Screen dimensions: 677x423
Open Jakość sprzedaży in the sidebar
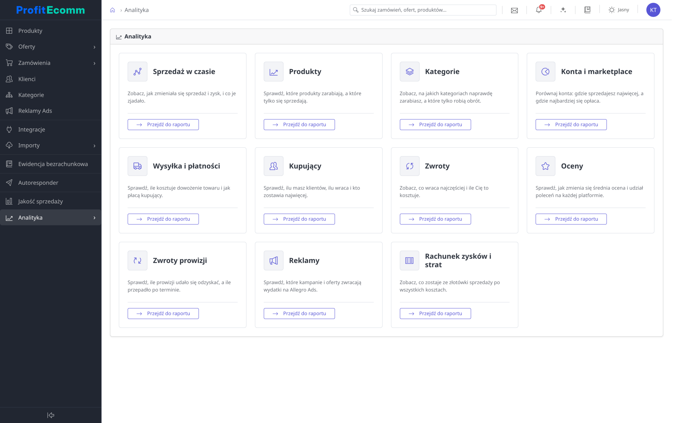point(51,201)
